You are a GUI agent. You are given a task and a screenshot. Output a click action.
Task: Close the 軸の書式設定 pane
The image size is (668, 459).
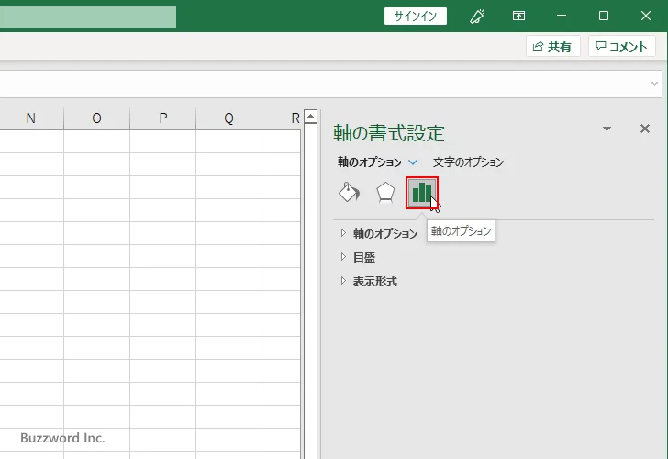point(645,129)
